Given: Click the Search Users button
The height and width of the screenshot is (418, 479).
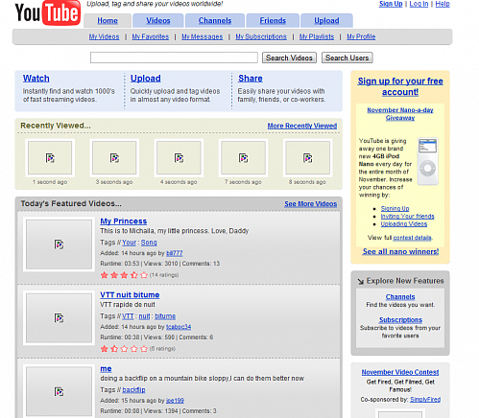Looking at the screenshot, I should 347,58.
